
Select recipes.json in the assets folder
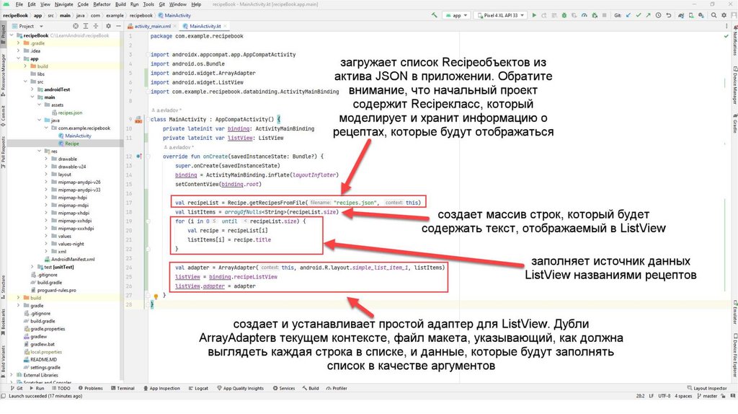tap(70, 113)
